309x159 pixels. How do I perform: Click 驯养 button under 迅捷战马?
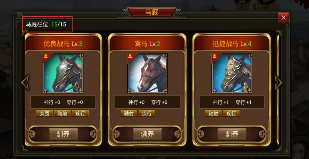click(232, 134)
